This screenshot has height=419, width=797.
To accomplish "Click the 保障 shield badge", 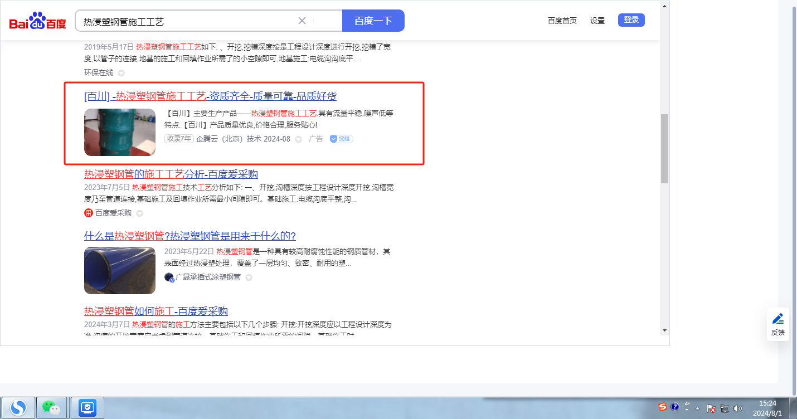I will [341, 139].
